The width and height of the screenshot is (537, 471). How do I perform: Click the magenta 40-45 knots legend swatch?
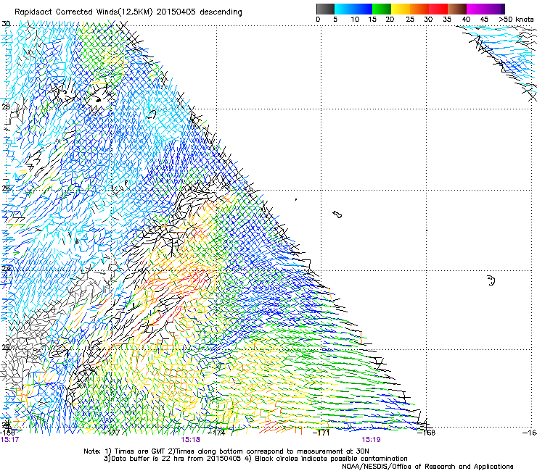click(476, 9)
